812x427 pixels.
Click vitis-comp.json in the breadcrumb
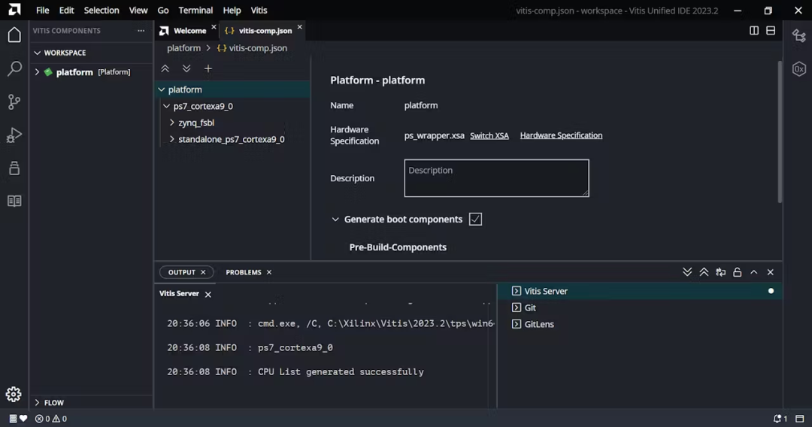[258, 48]
